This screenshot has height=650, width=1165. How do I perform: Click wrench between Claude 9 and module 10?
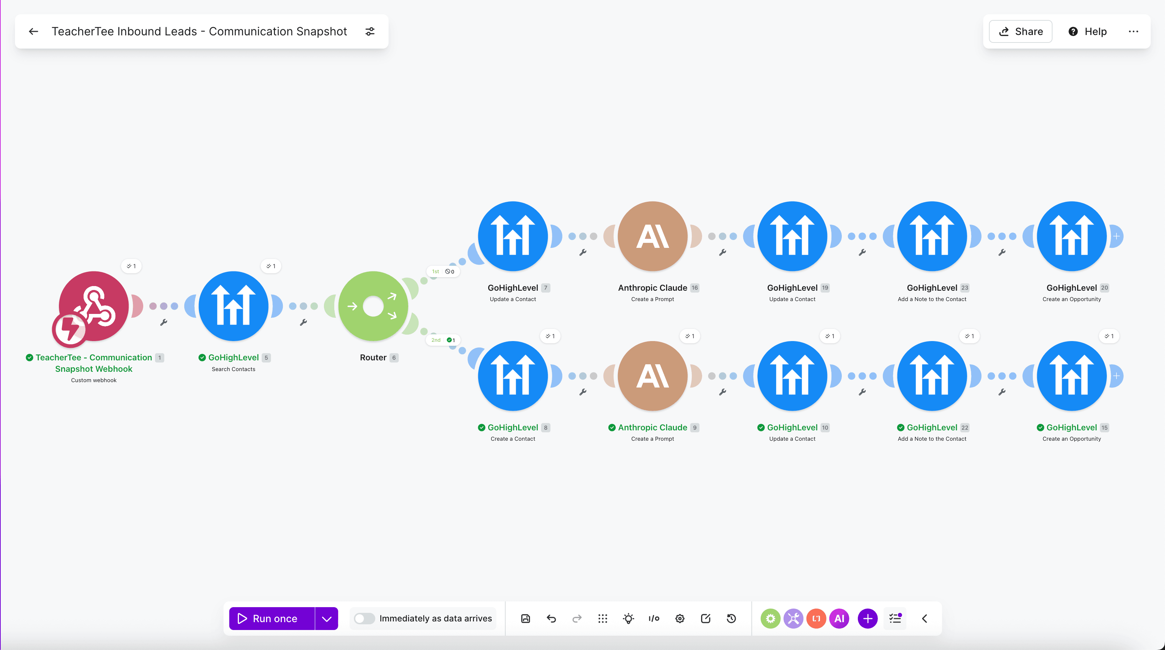(723, 392)
